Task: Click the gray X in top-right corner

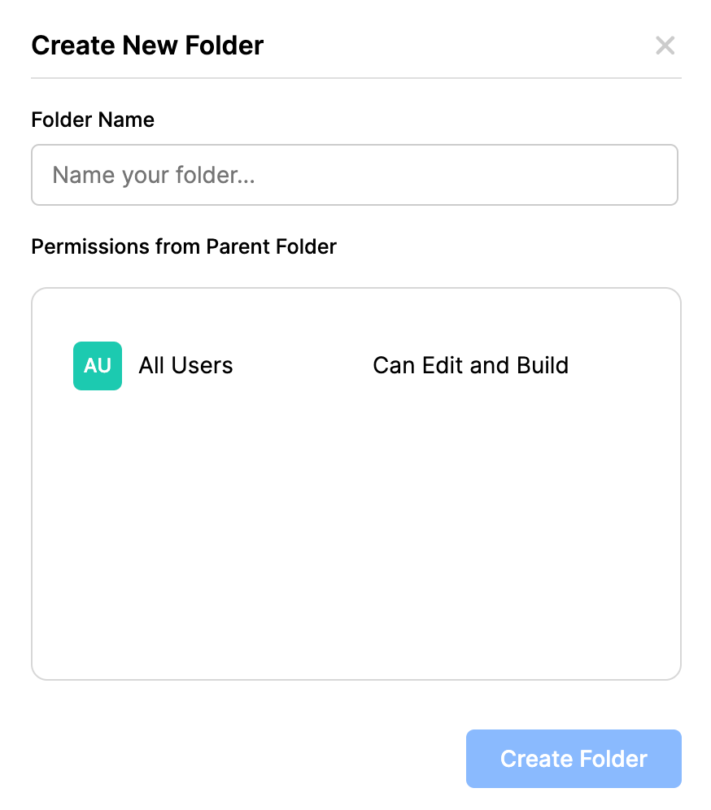Action: (665, 46)
